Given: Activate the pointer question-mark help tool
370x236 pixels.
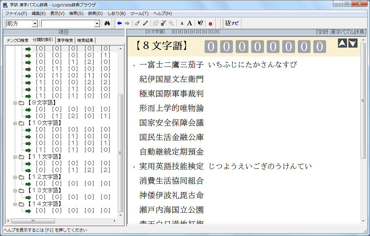Looking at the screenshot, I should click(200, 23).
